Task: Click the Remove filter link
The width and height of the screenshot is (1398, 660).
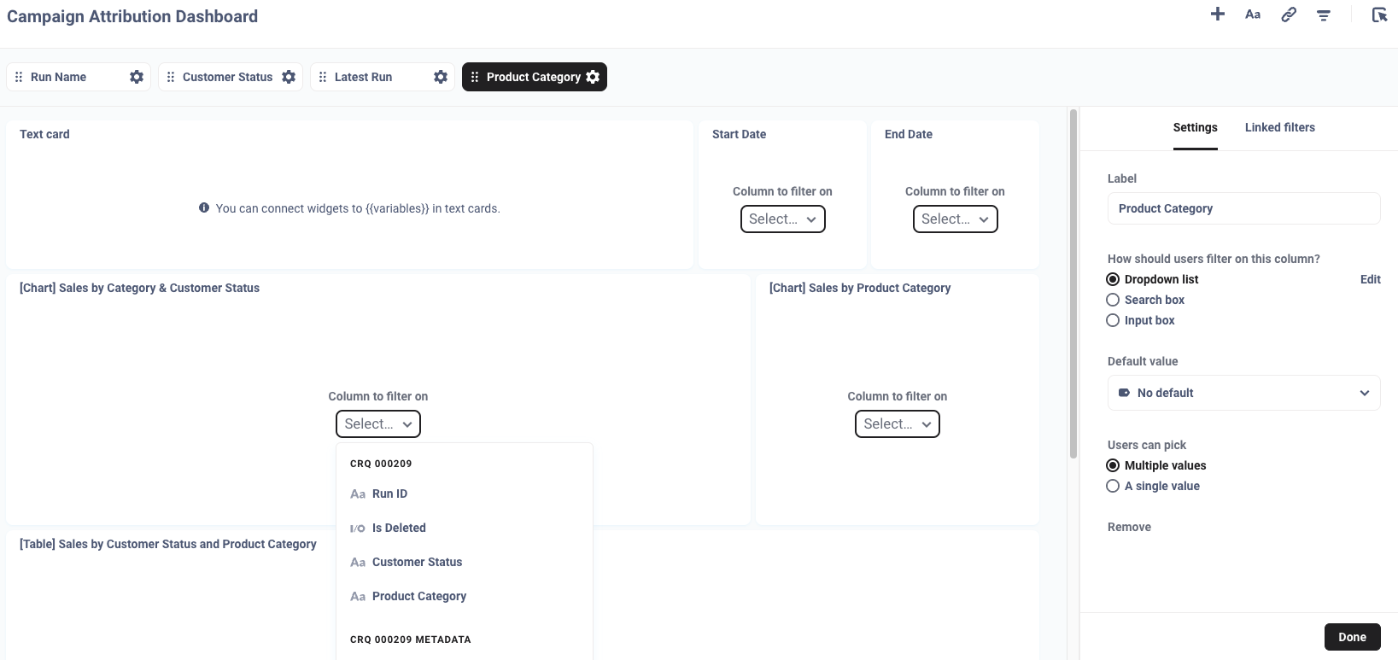Action: pos(1129,527)
